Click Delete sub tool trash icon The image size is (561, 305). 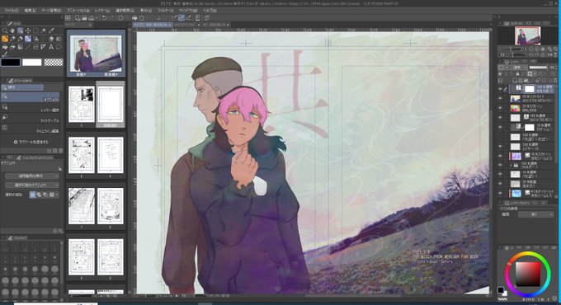click(60, 151)
